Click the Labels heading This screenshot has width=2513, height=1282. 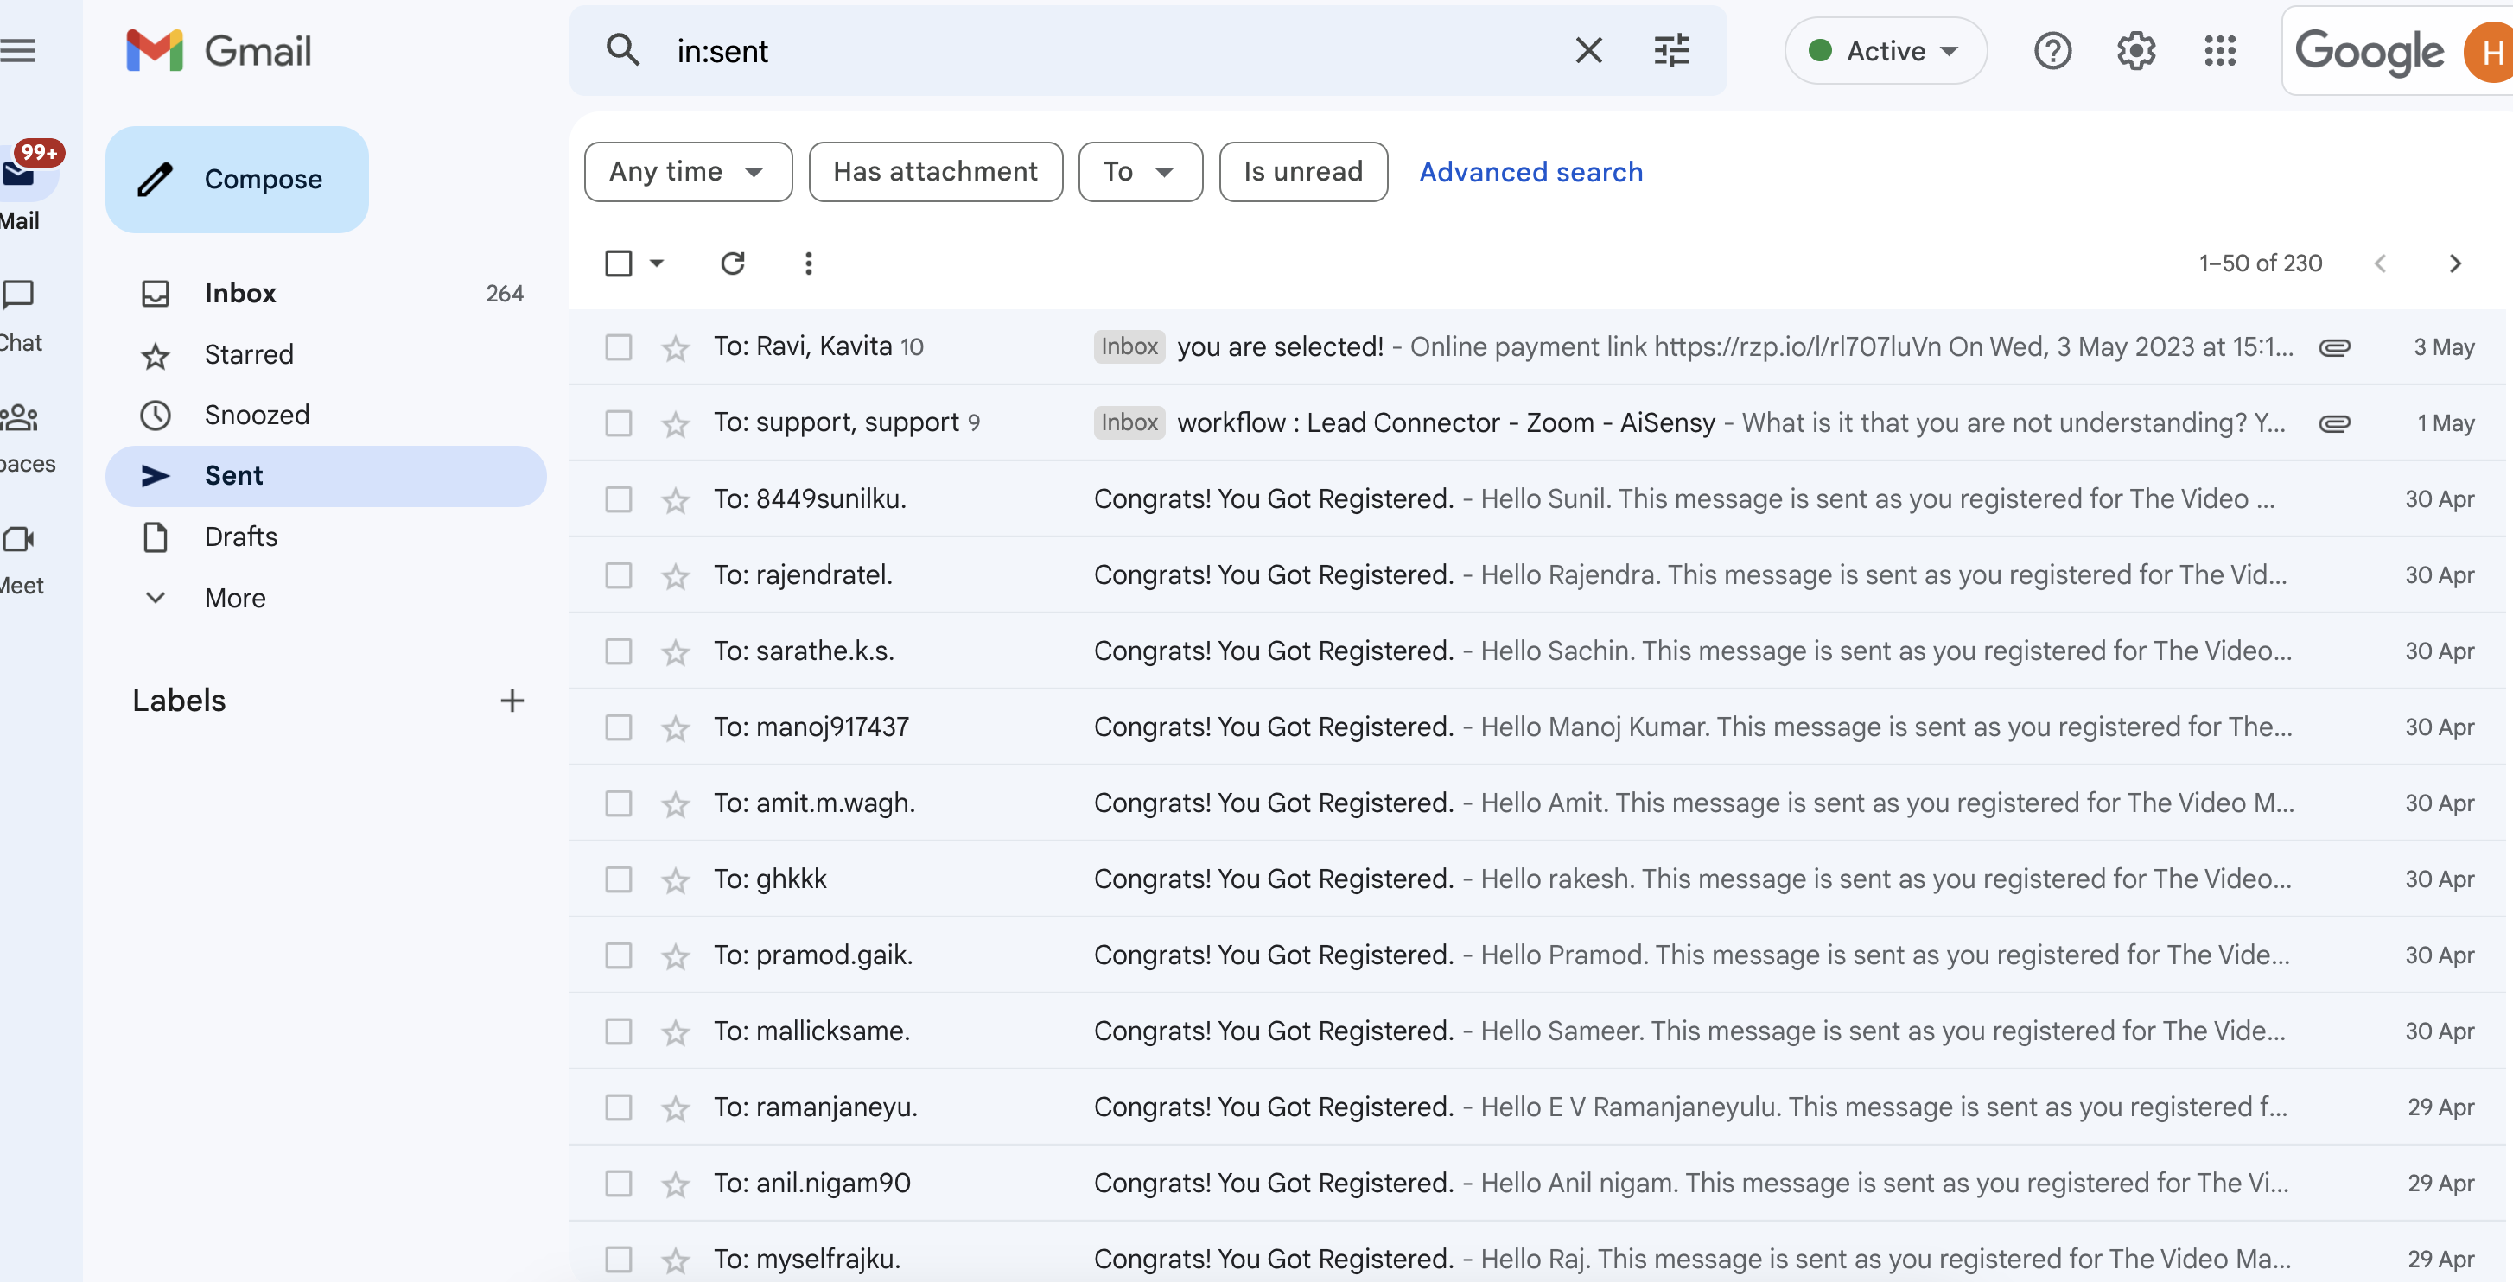pyautogui.click(x=180, y=700)
